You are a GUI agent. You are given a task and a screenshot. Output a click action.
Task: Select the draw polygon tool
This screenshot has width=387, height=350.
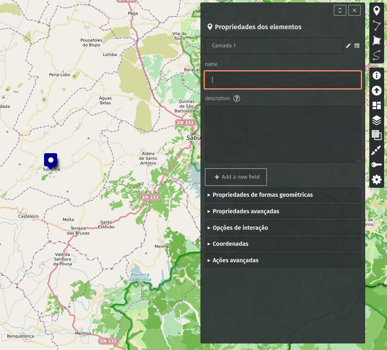376,40
